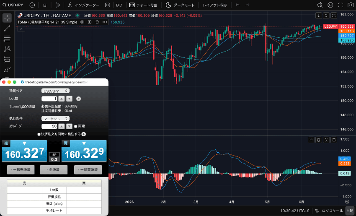Image resolution: width=356 pixels, height=216 pixels.
Task: Click the green status dot beside GAITAME
Action: coord(77,16)
